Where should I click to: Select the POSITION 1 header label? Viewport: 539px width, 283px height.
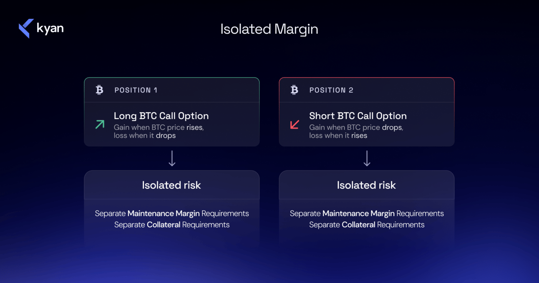click(136, 90)
